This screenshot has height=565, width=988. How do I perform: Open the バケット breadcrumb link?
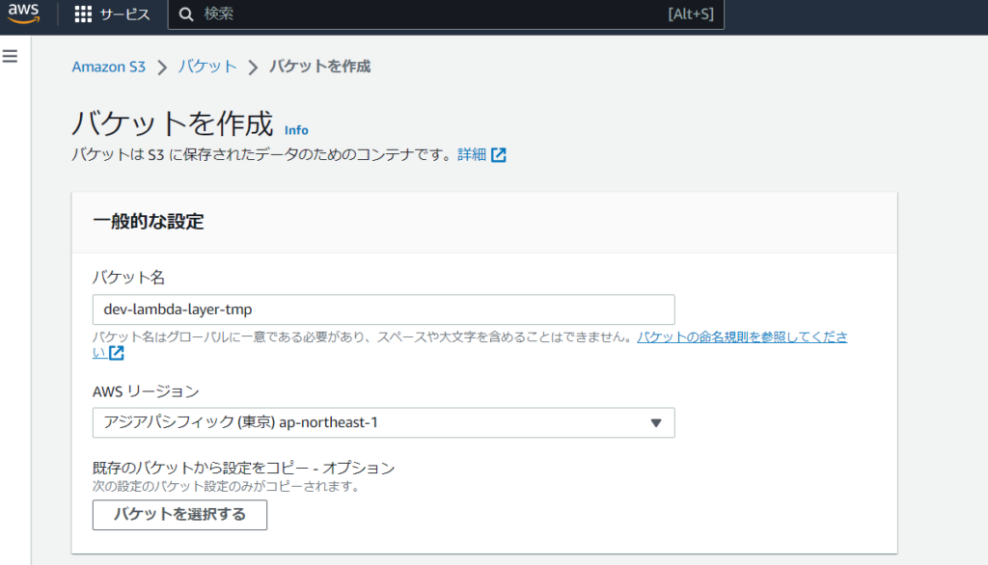click(x=207, y=67)
